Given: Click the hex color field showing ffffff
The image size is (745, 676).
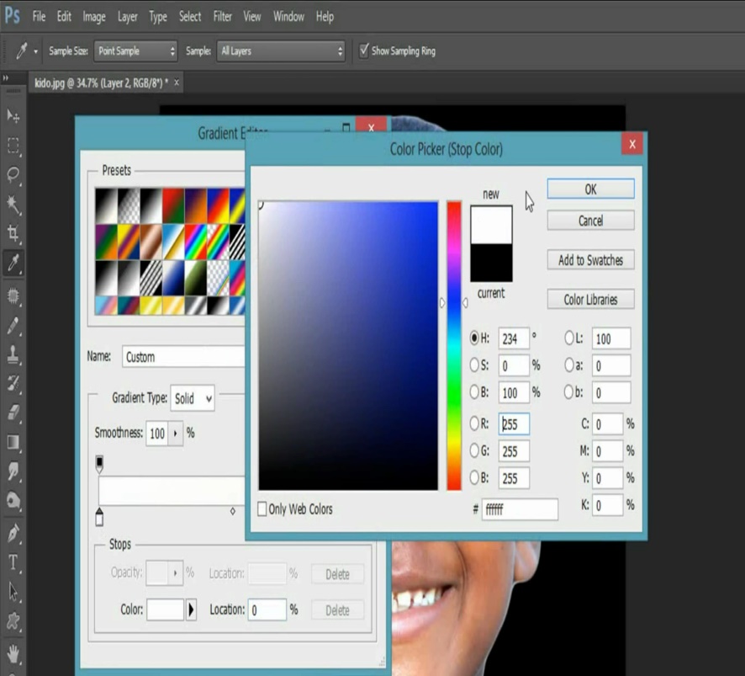Looking at the screenshot, I should (x=520, y=509).
